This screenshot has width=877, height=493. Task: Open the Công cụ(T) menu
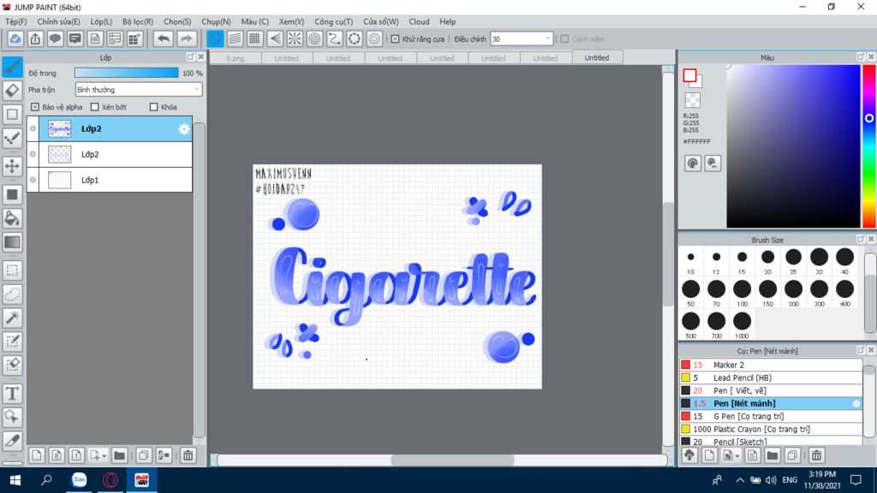333,21
